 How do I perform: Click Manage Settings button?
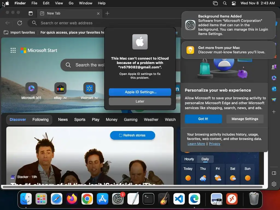(245, 119)
